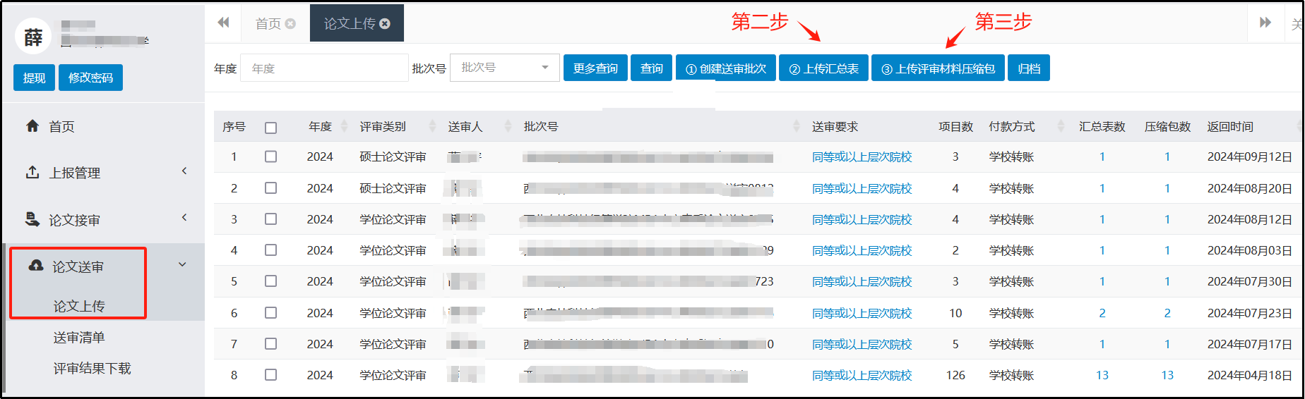This screenshot has height=399, width=1305.
Task: Sort by the 批次号 column arrows
Action: tap(797, 126)
